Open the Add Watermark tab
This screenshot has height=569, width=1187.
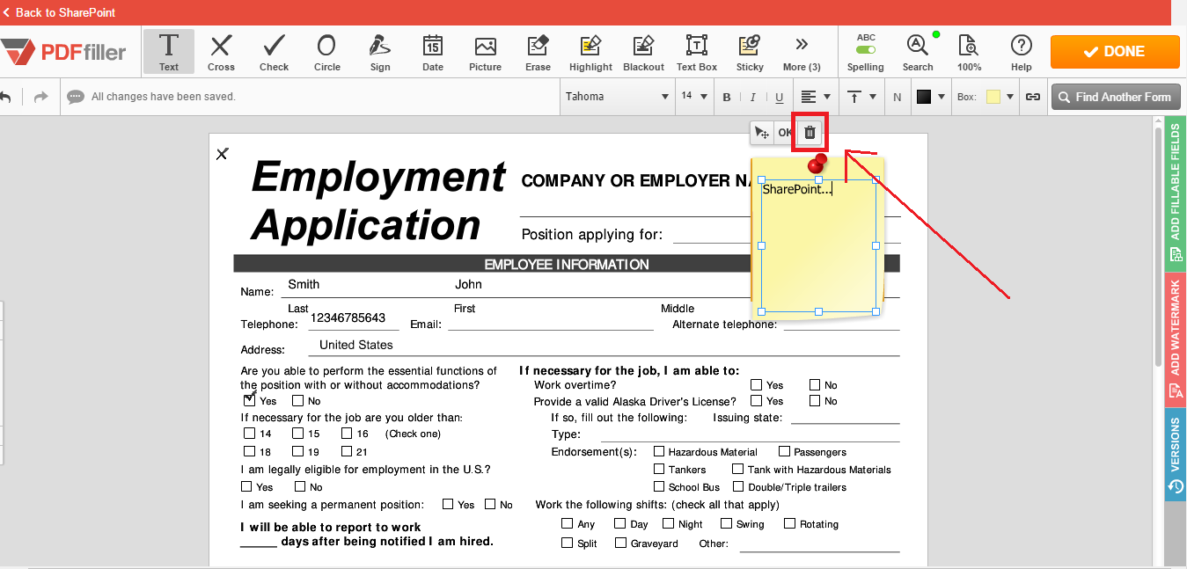tap(1176, 339)
